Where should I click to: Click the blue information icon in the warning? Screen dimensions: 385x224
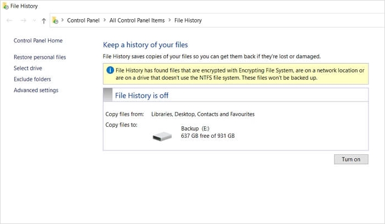(110, 71)
